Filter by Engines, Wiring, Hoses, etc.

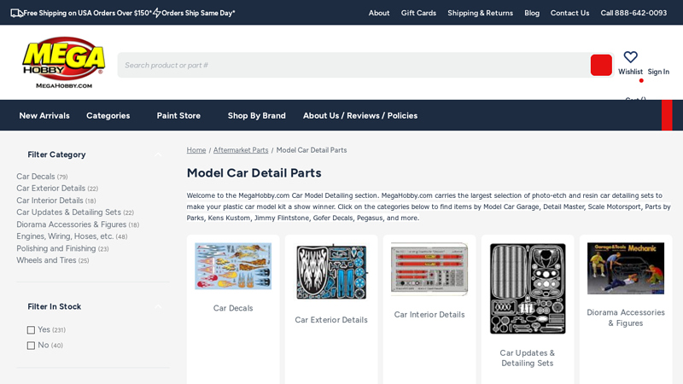(72, 236)
